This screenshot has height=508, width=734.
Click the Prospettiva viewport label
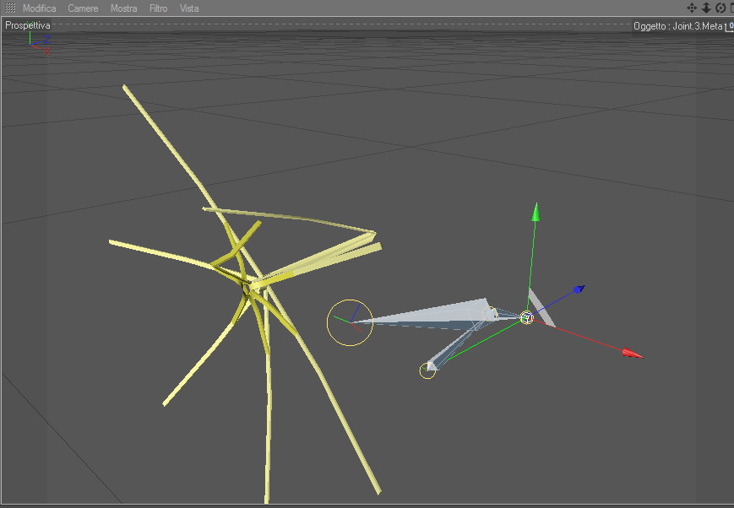pos(28,25)
